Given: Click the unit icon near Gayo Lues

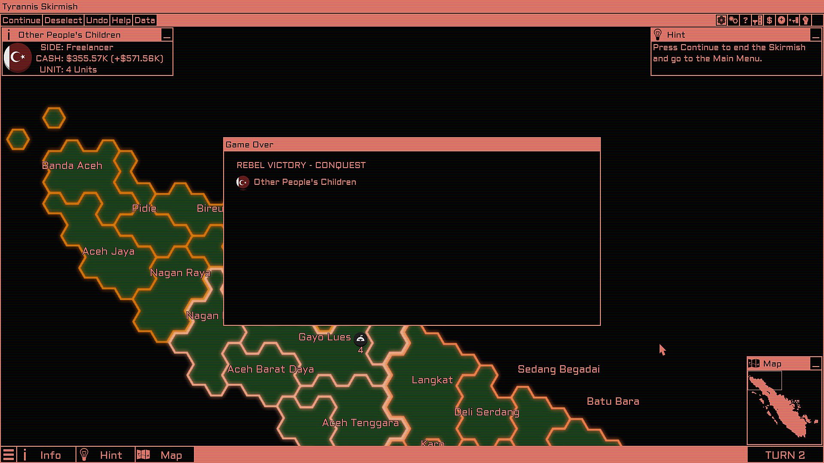Looking at the screenshot, I should pos(360,339).
